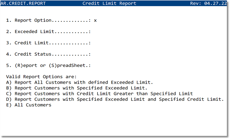Screen dimensions: 230x139
Task: Click option A, Report All Customers with defined Exceeded Limit
Action: point(80,83)
